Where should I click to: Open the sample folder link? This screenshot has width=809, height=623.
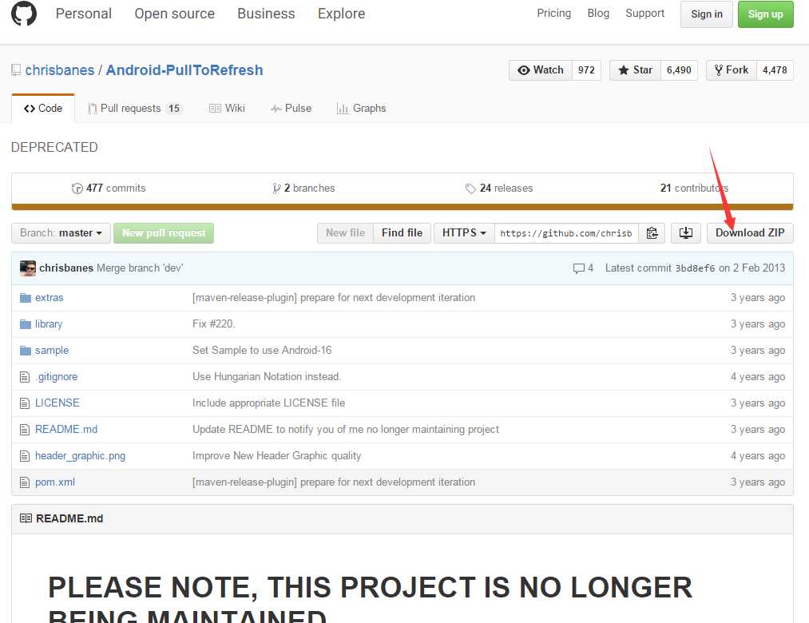[x=52, y=351]
